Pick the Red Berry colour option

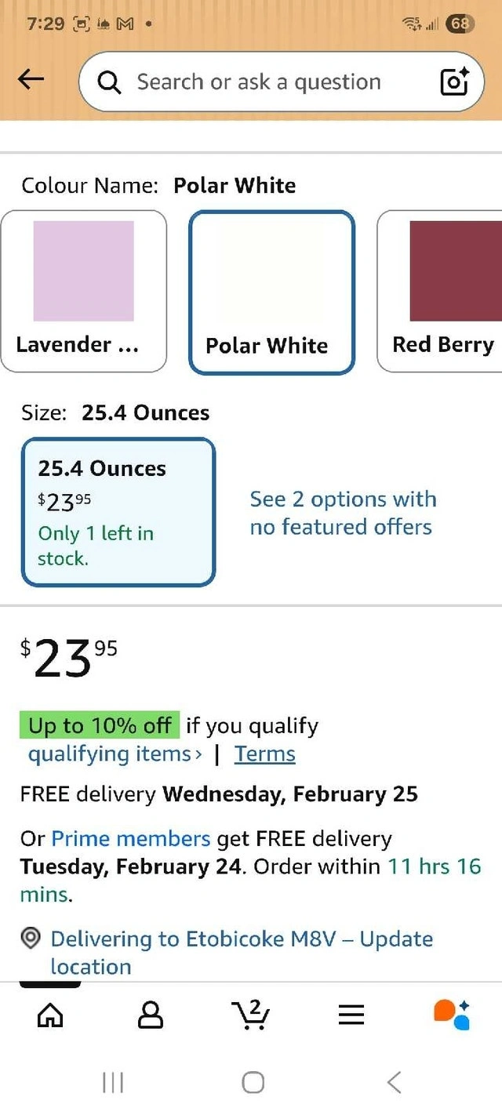click(x=443, y=291)
